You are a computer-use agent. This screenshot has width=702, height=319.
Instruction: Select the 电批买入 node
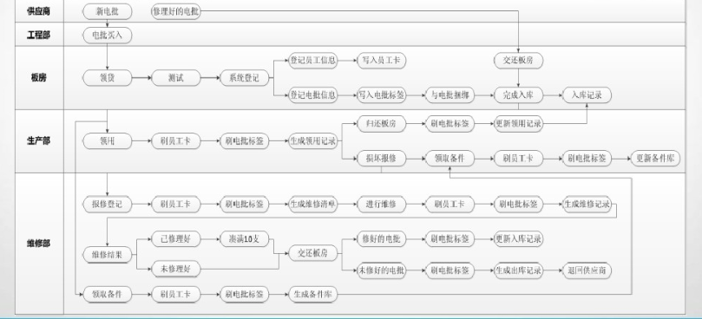[108, 35]
